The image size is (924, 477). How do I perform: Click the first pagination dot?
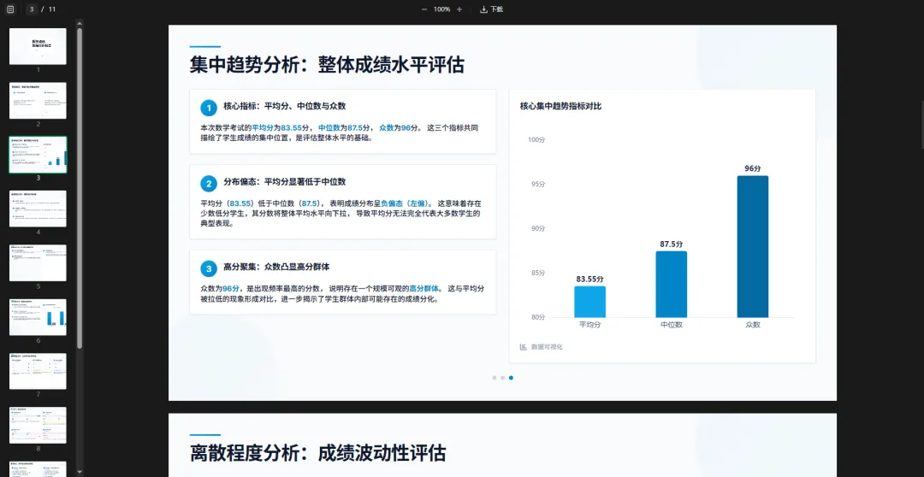pos(495,378)
